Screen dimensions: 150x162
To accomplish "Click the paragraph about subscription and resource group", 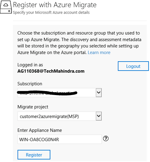I will [x=79, y=43].
